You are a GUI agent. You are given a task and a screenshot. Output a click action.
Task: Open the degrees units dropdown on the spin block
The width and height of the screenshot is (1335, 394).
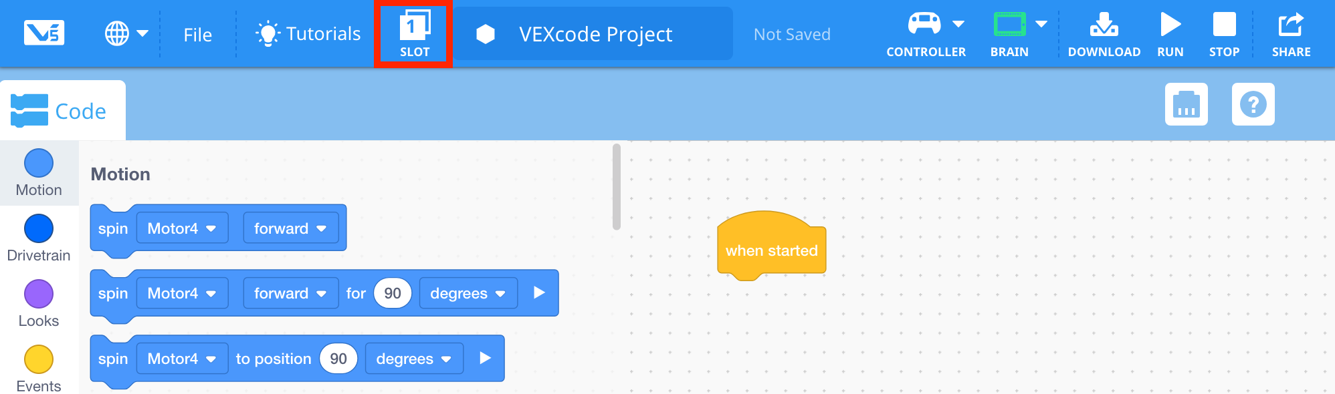pos(468,293)
